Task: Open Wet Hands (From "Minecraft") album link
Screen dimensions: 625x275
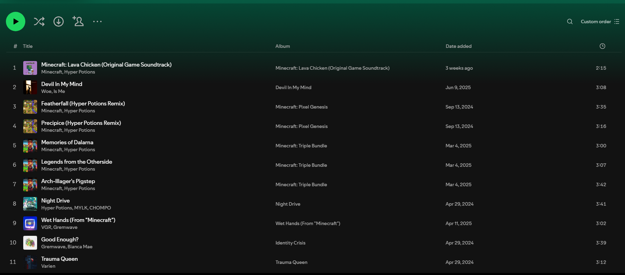Action: coord(308,223)
